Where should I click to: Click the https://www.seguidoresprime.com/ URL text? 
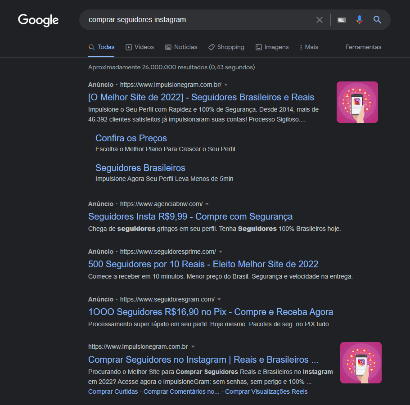pyautogui.click(x=168, y=252)
